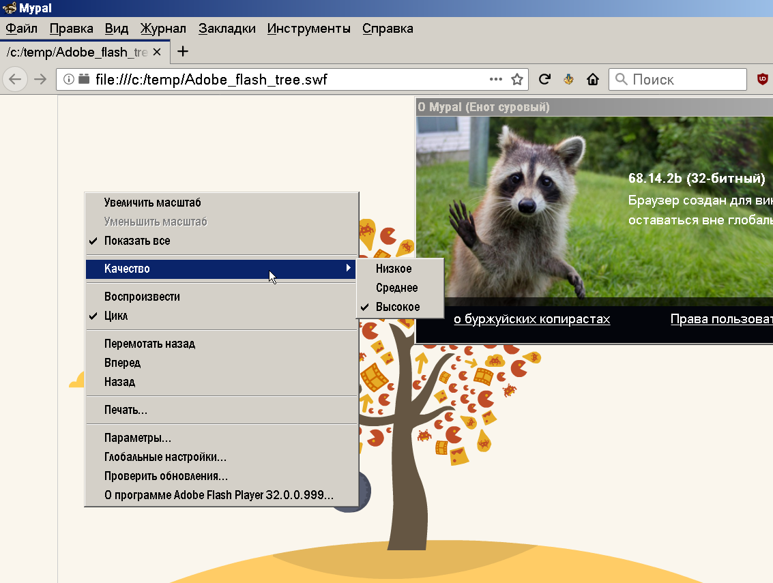
Task: Click the magnifier icon in search box
Action: (621, 79)
